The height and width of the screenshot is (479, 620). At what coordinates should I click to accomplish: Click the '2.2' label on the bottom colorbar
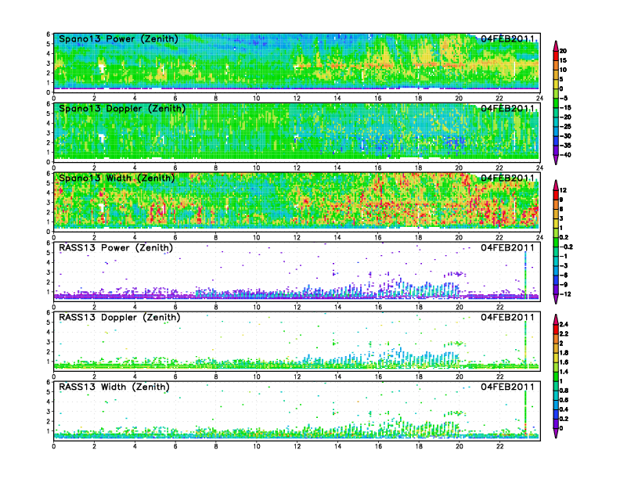[564, 334]
